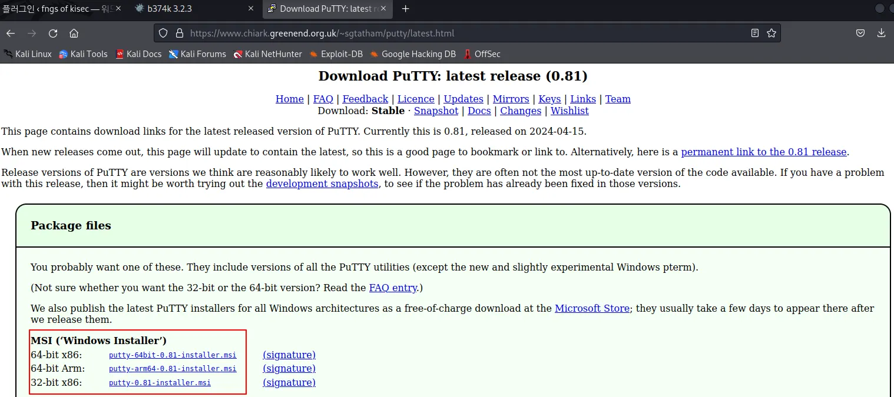Bookmark this page with the star icon
This screenshot has height=397, width=894.
coord(772,33)
